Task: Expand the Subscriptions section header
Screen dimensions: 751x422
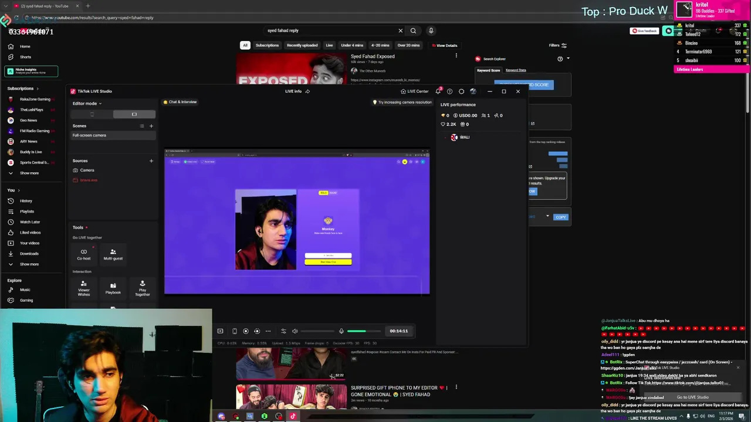Action: 23,89
